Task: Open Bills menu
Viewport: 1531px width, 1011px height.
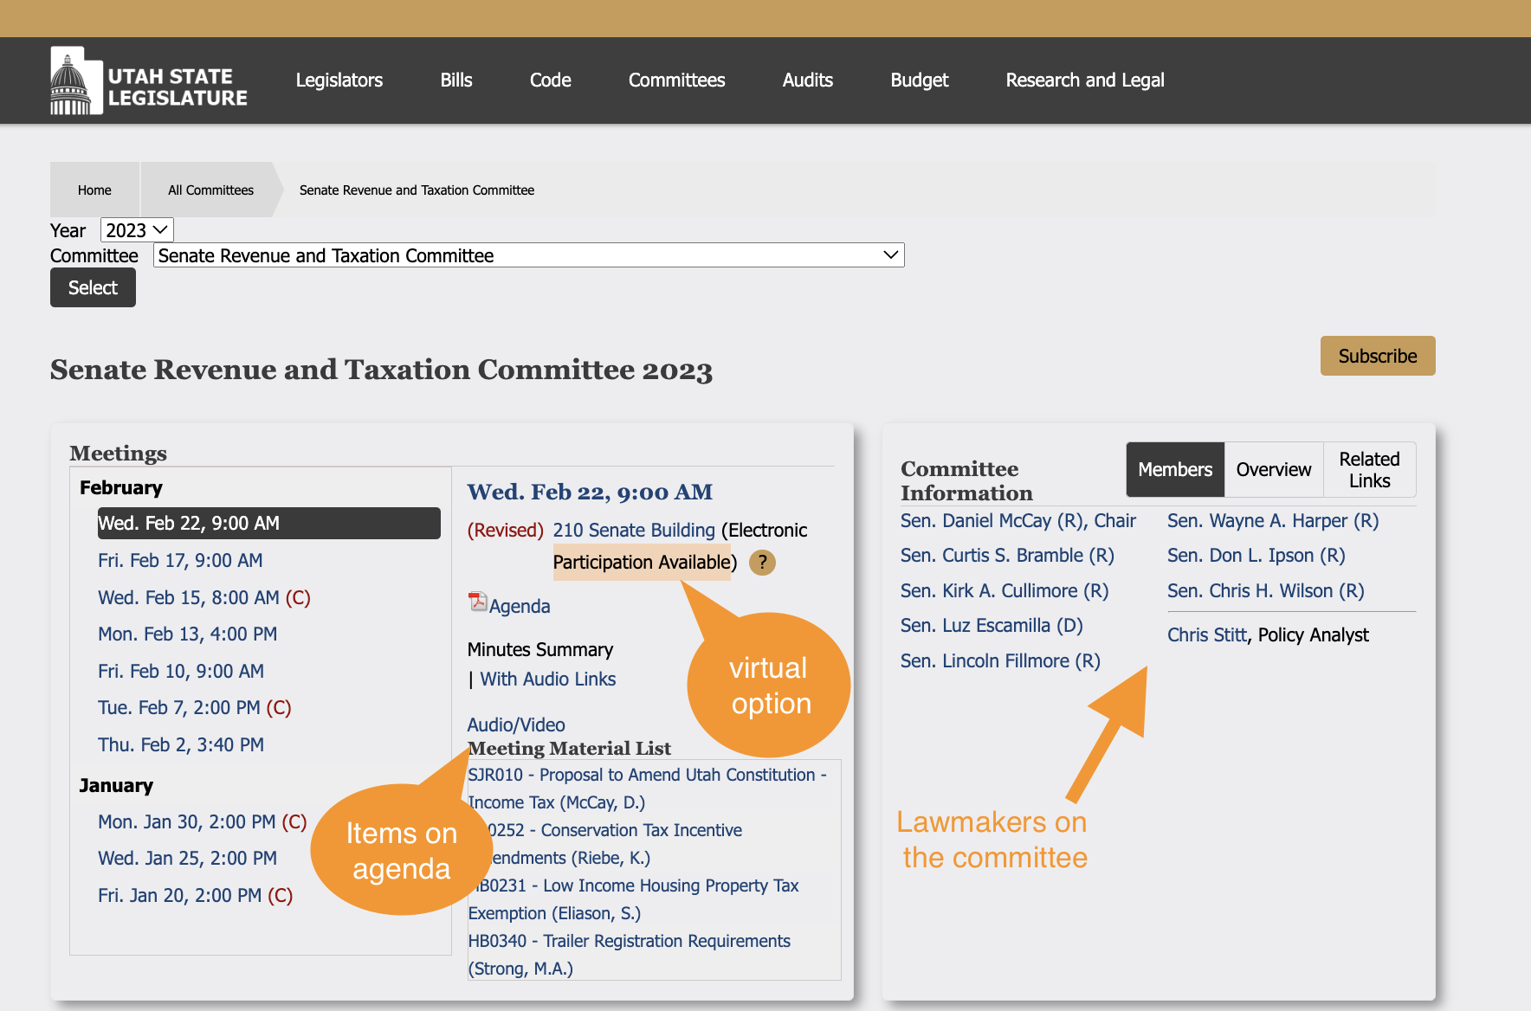Action: point(456,80)
